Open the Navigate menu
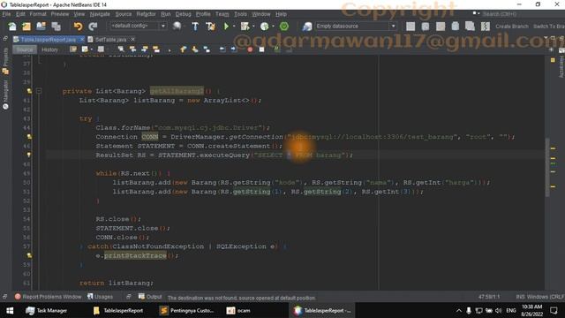Image resolution: width=565 pixels, height=318 pixels. click(100, 14)
